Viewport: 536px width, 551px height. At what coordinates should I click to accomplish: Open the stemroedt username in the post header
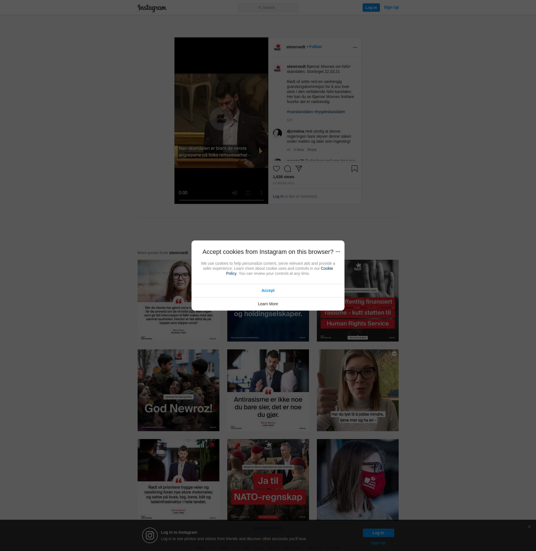tap(295, 47)
